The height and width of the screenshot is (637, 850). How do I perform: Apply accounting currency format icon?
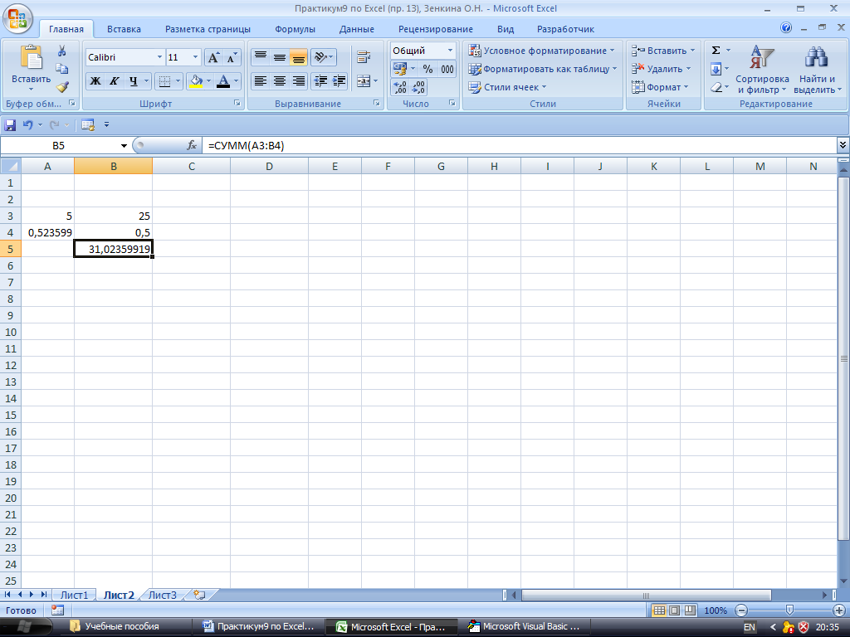[400, 69]
